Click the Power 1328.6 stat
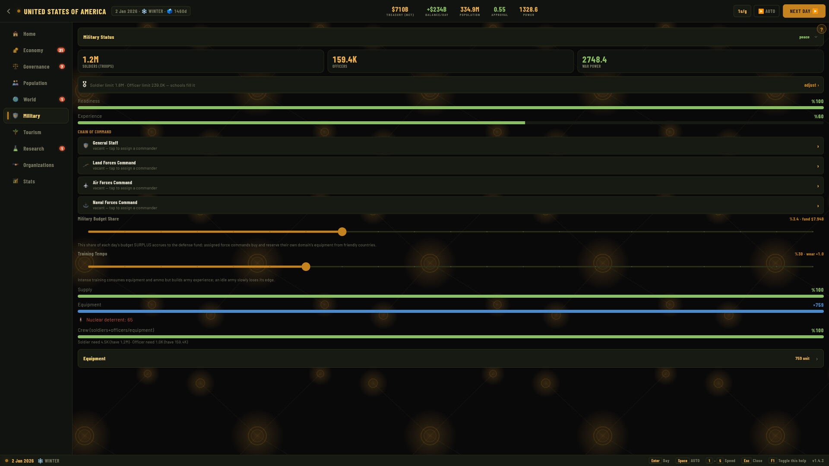Screen dimensions: 829x466 528,11
